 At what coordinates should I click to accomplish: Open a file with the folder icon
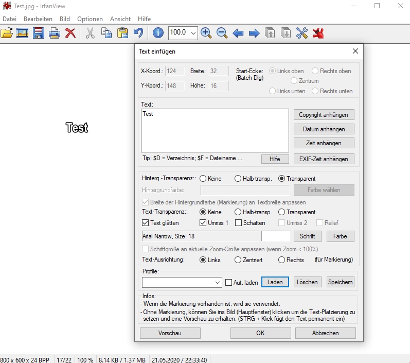tap(7, 33)
